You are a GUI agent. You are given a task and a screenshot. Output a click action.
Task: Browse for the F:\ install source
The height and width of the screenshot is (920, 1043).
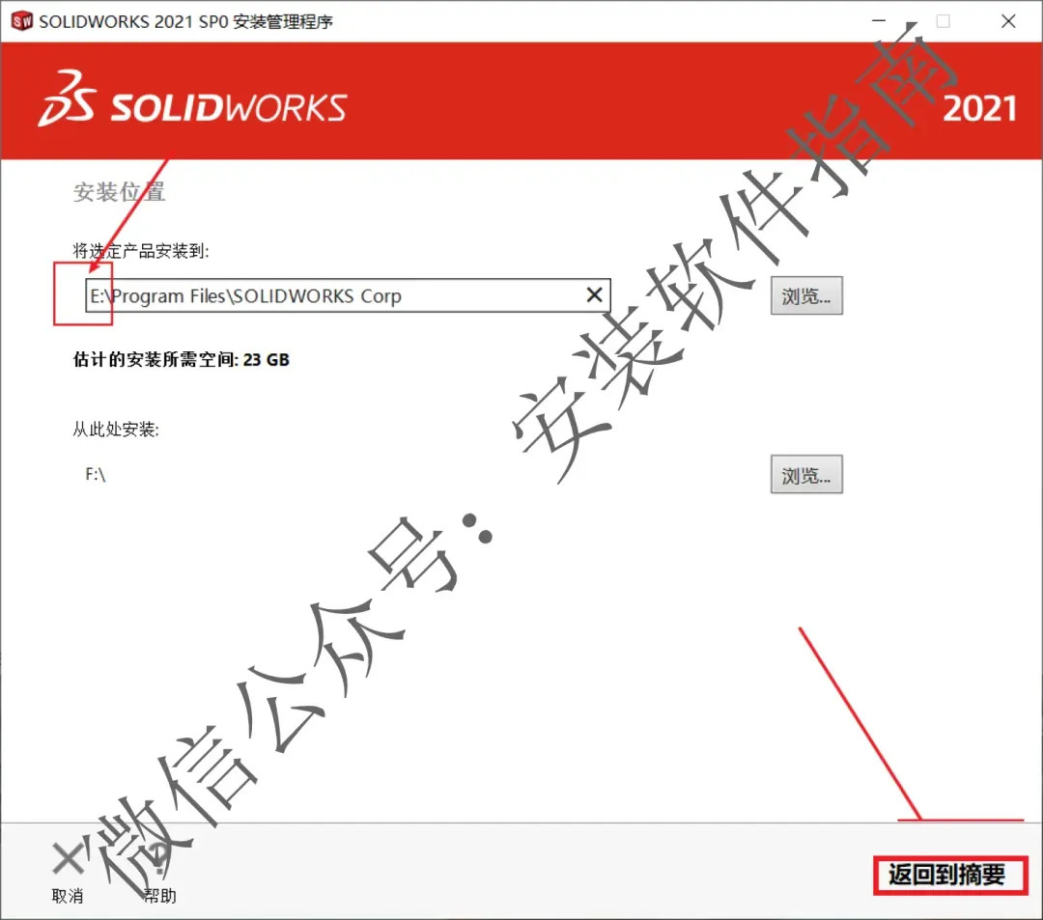click(806, 475)
